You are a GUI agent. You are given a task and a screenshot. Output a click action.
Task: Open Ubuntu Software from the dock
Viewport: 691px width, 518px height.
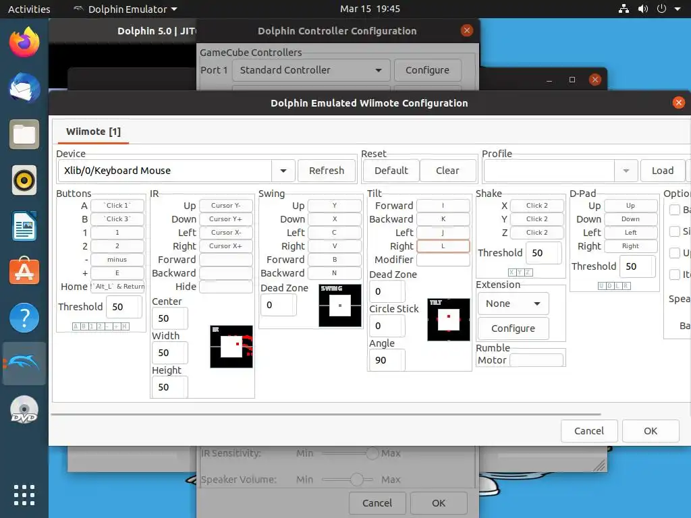click(x=24, y=270)
